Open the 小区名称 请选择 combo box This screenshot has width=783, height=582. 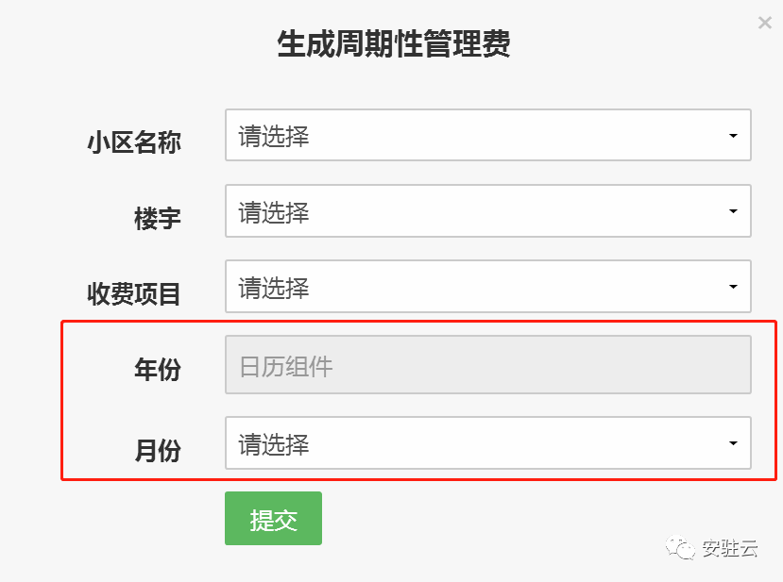pos(488,135)
